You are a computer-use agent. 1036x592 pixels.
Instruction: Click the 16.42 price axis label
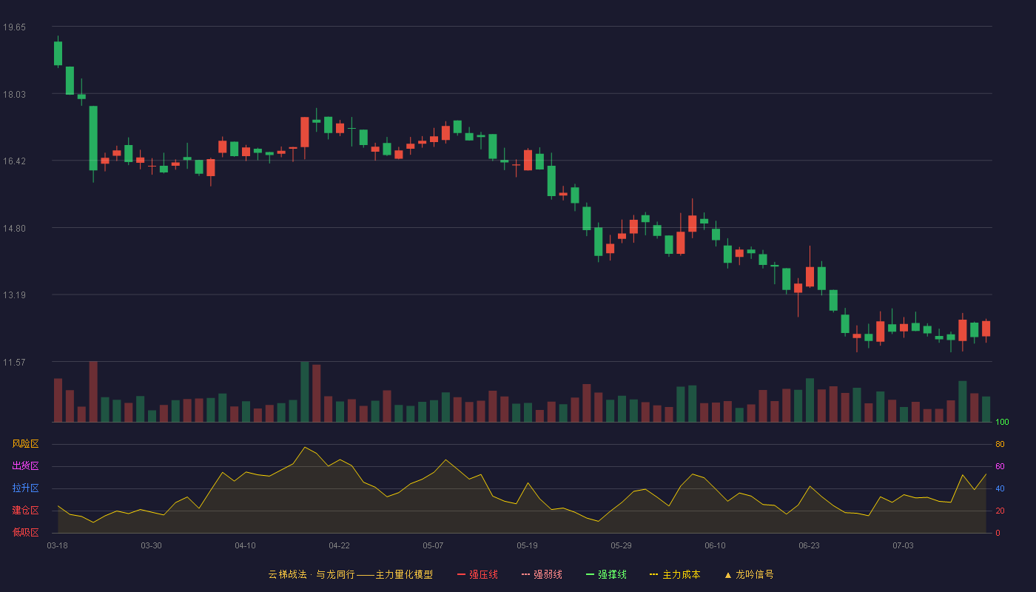point(14,161)
